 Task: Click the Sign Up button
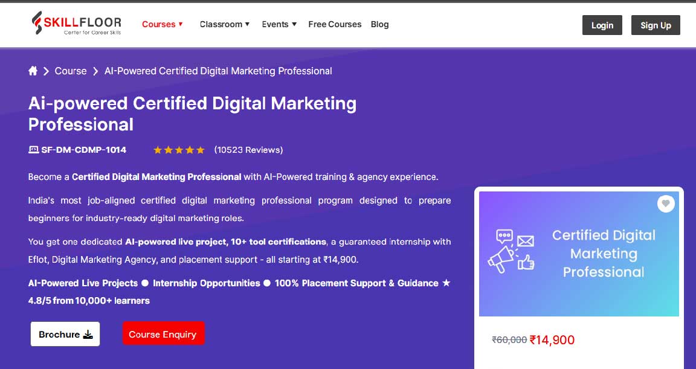(x=656, y=25)
